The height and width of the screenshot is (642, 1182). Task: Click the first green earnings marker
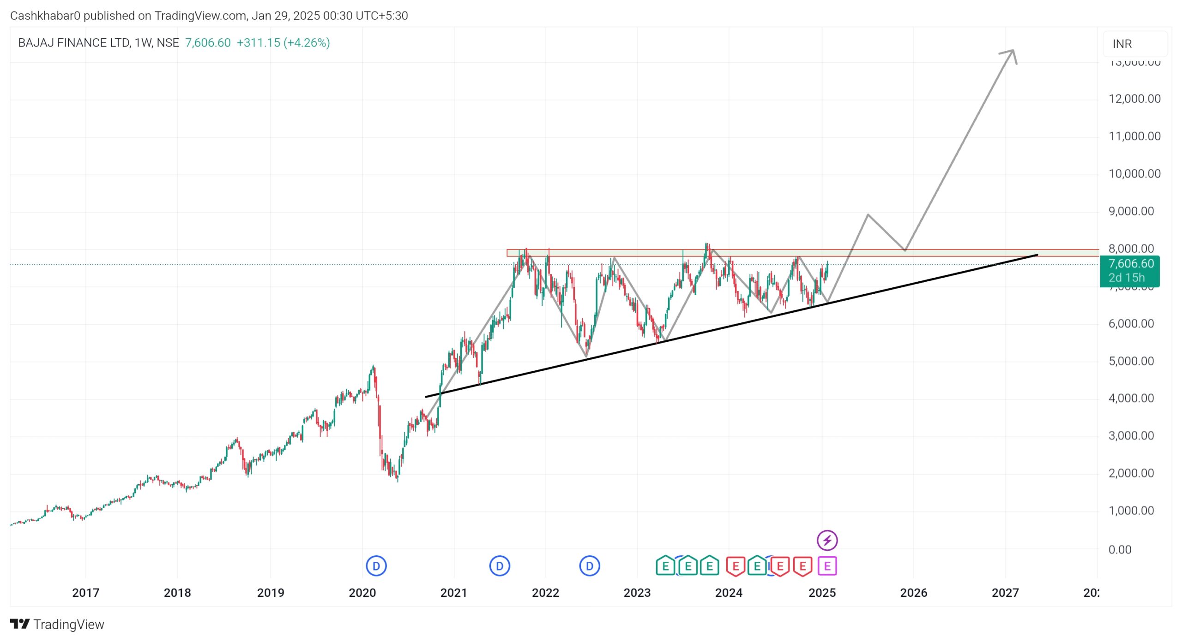pyautogui.click(x=665, y=566)
